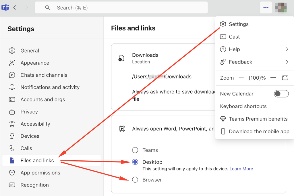Click the profile avatar picture
This screenshot has height=196, width=294.
tap(281, 8)
